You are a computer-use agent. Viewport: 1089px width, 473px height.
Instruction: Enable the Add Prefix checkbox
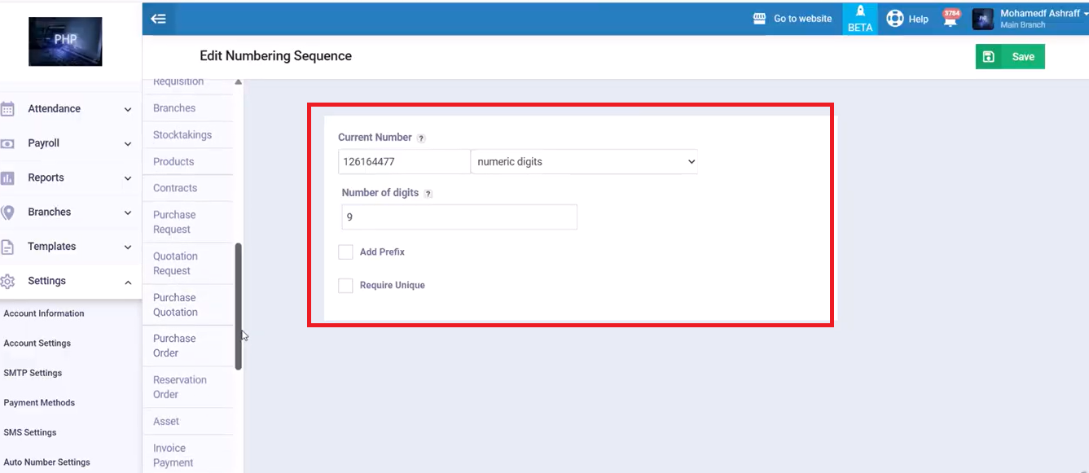[345, 252]
